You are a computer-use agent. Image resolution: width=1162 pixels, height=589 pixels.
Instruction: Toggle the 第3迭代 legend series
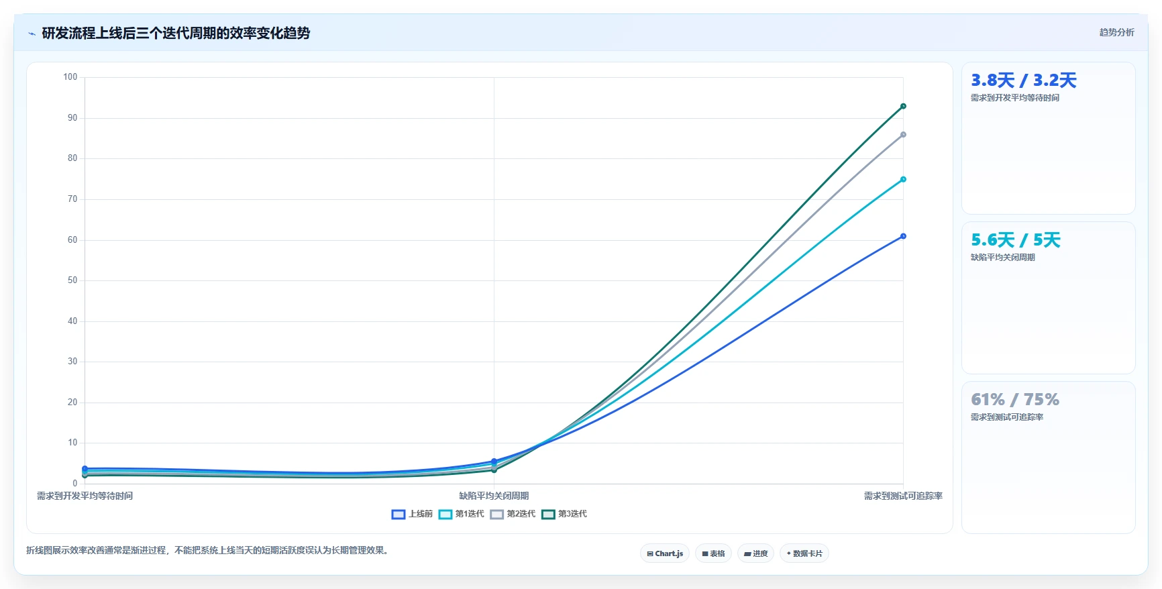[564, 514]
